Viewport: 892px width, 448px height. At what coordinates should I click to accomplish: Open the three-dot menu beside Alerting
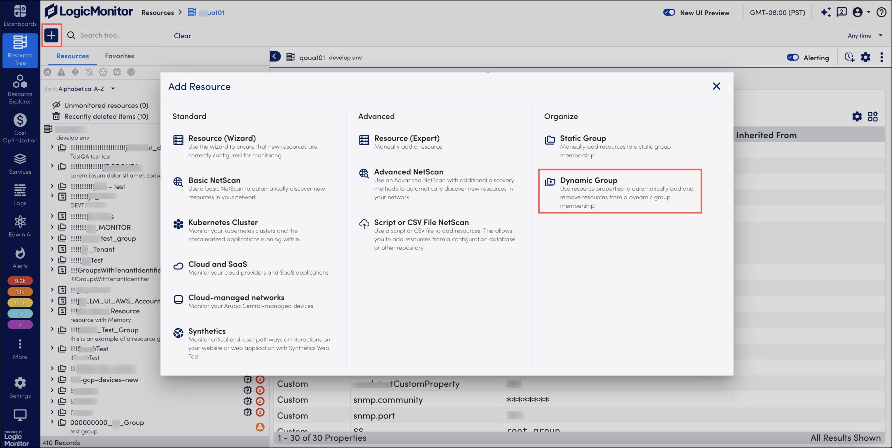[882, 57]
